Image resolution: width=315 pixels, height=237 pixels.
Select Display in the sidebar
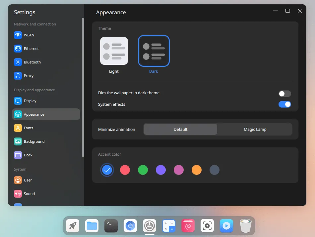[x=30, y=101]
